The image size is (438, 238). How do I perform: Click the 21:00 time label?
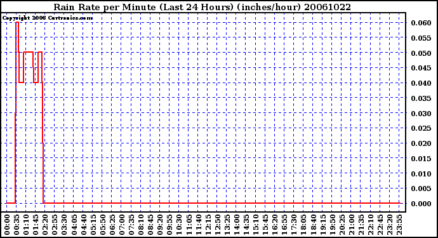coord(351,225)
